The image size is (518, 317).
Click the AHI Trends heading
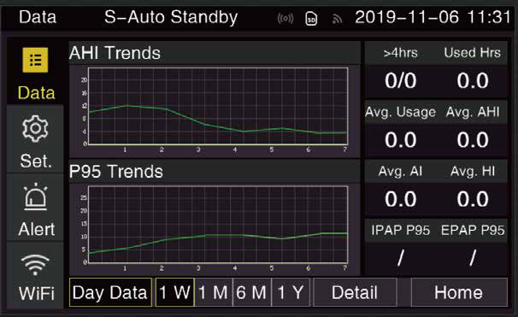[115, 53]
